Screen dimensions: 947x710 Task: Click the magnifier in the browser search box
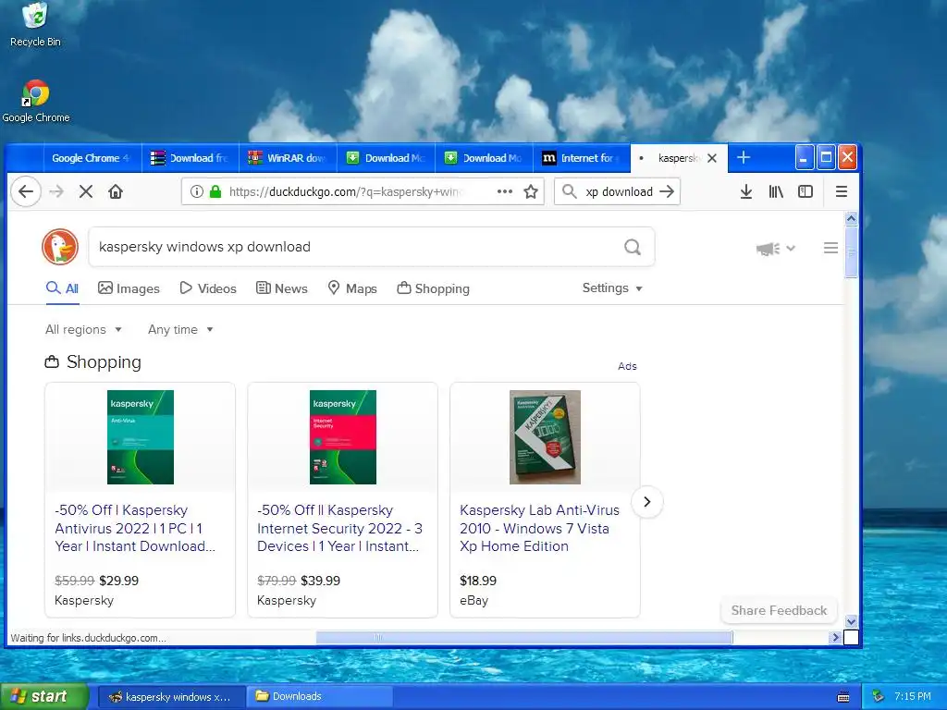pyautogui.click(x=569, y=192)
